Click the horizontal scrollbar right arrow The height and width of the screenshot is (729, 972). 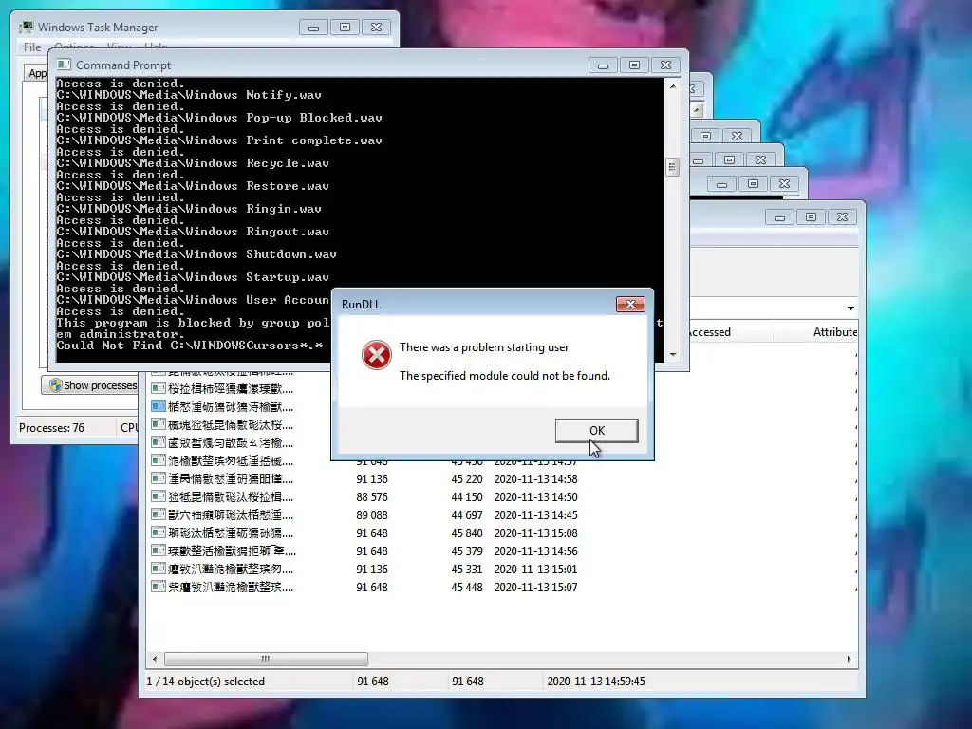849,659
